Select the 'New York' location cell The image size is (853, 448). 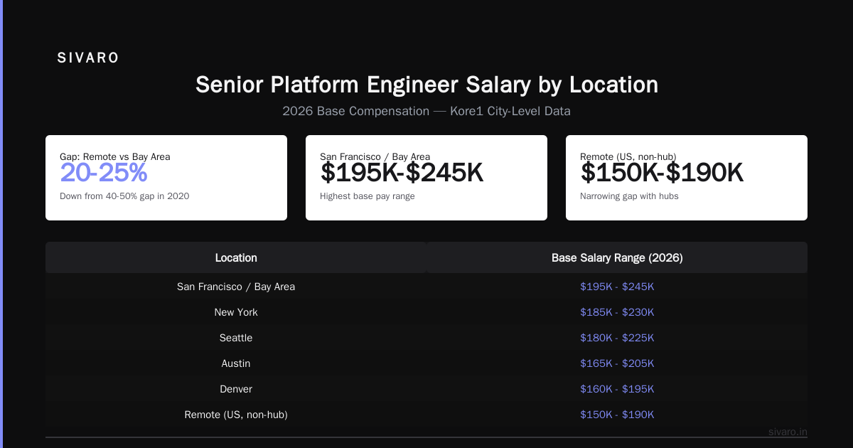coord(236,312)
